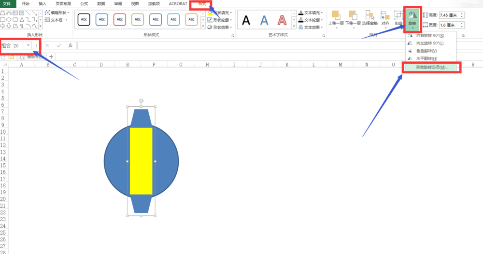Open the Selection Pane (选择窗格)
The height and width of the screenshot is (254, 483).
pyautogui.click(x=369, y=18)
